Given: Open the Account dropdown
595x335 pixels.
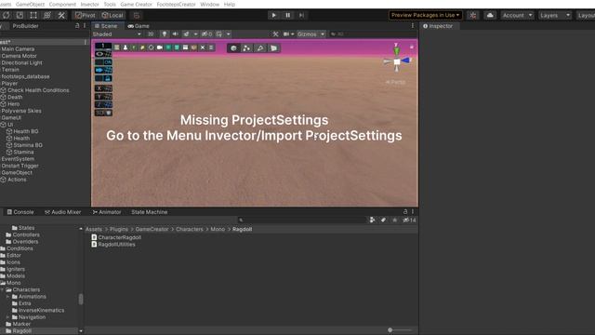Looking at the screenshot, I should pyautogui.click(x=517, y=15).
